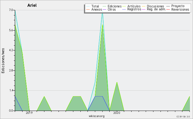Click the 2020 x-axis label

coord(116,113)
